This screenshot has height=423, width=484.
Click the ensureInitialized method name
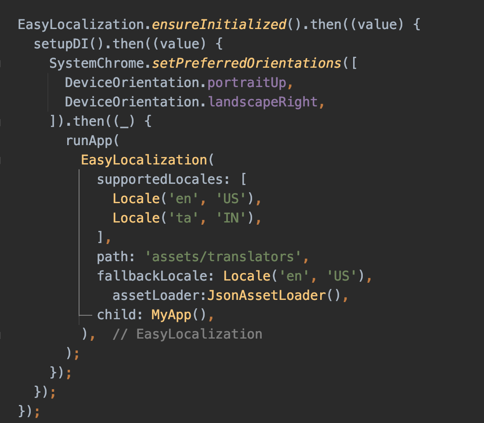[219, 25]
